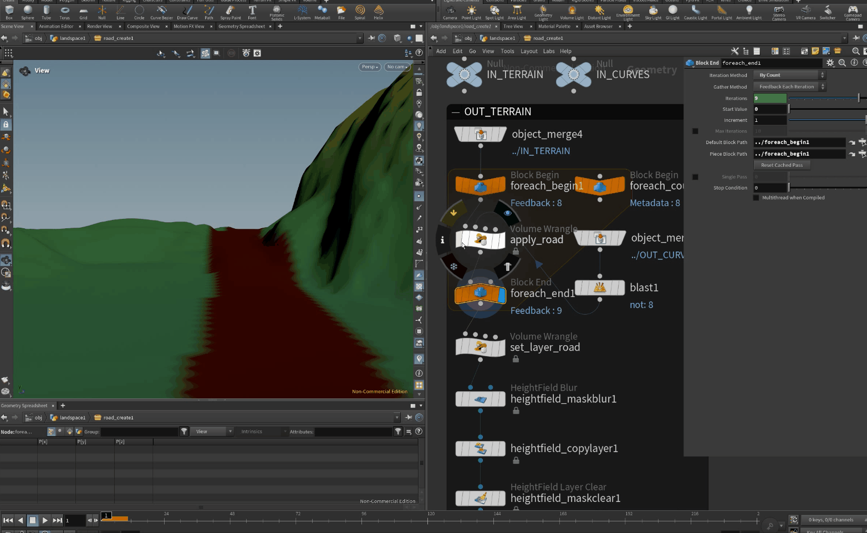This screenshot has width=867, height=533.
Task: Open the Layout menu in network editor
Action: pos(528,51)
